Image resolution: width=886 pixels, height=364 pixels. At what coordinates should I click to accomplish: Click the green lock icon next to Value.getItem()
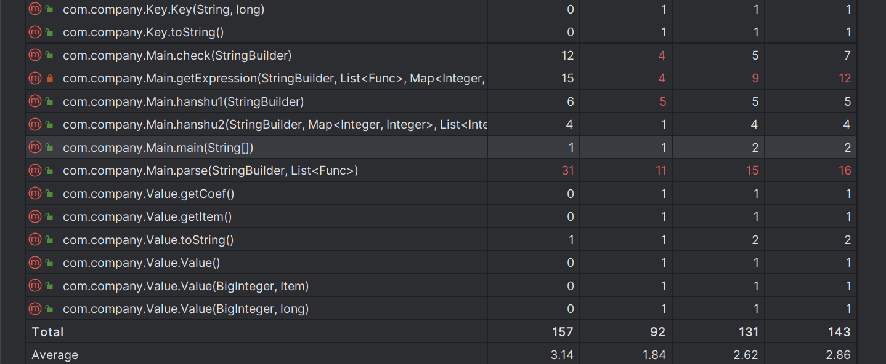[49, 217]
